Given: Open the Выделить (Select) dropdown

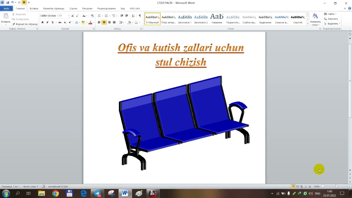Looking at the screenshot, I should (332, 24).
